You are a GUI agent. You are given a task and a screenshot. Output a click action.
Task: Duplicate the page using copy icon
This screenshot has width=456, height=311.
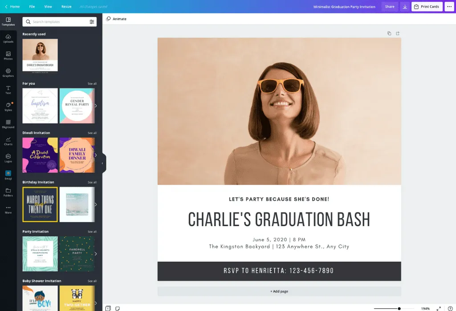click(389, 33)
